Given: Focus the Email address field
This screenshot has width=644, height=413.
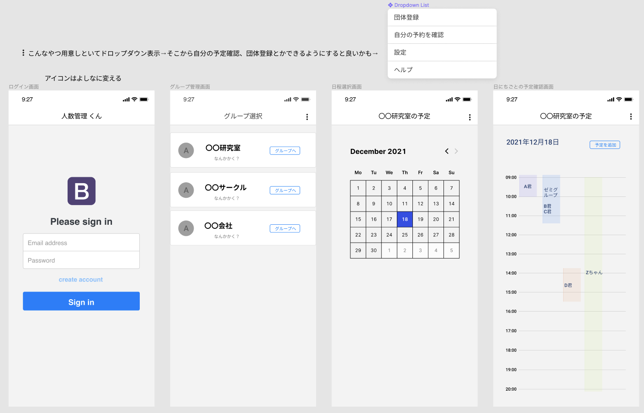Looking at the screenshot, I should (81, 243).
